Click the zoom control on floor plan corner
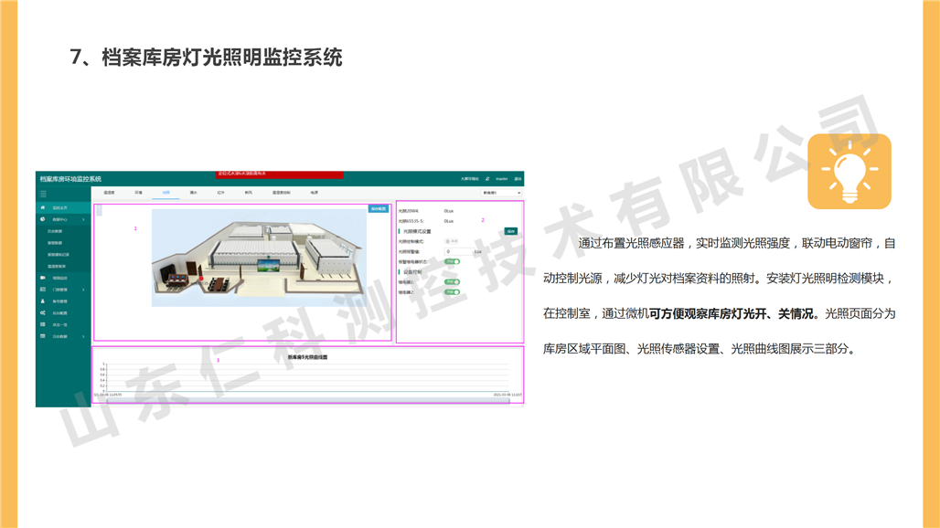This screenshot has height=528, width=940. (99, 209)
